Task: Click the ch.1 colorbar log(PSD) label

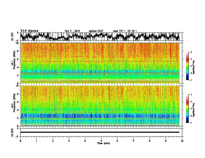Action: tap(194, 67)
